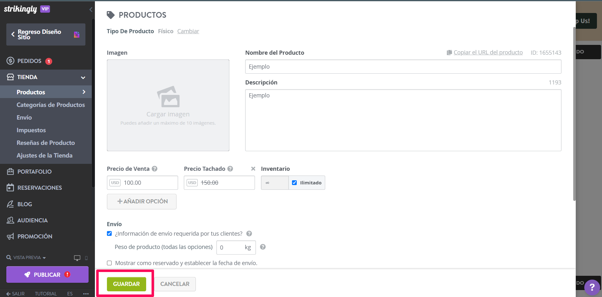Uncheck the Ilimitado inventory checkbox

(x=295, y=183)
